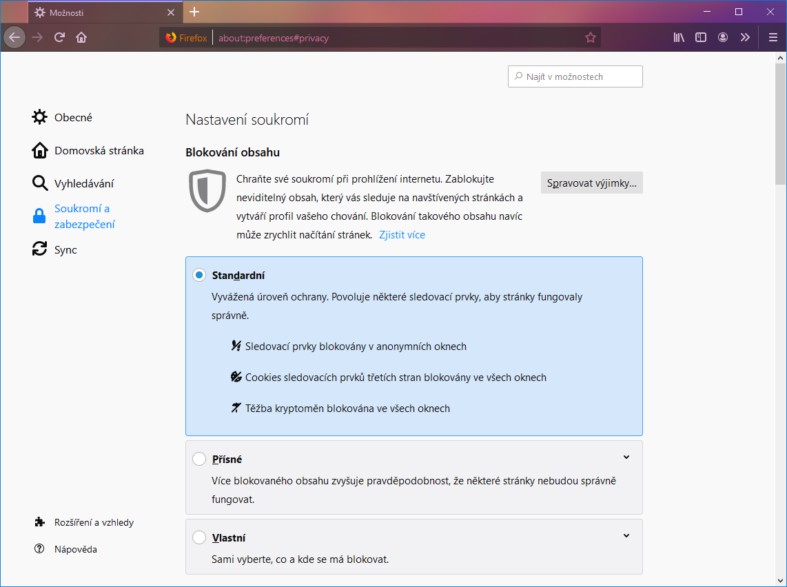The image size is (787, 587).
Task: Expand the Přísné option details
Action: [626, 457]
